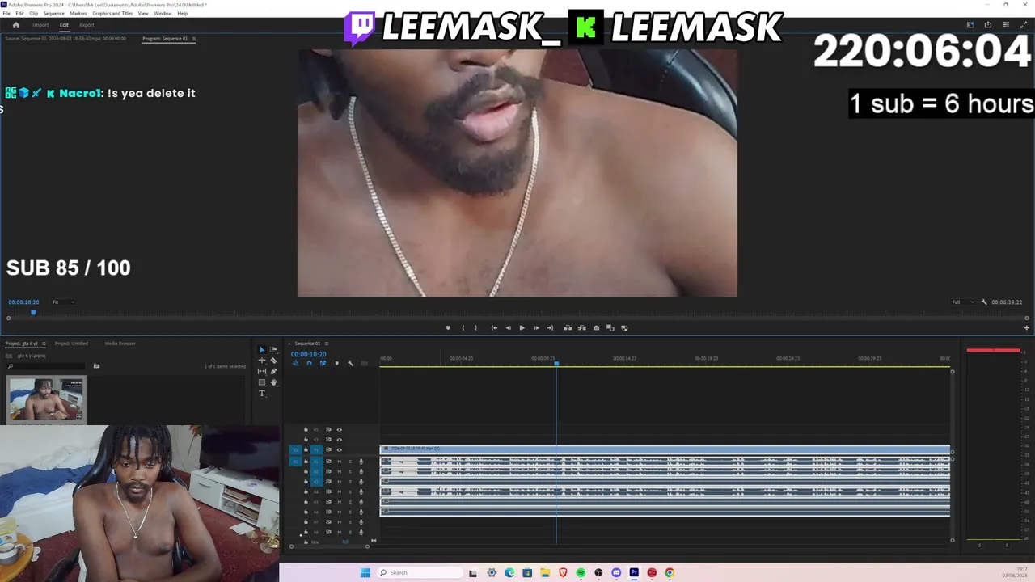Toggle V1 track output eye
Viewport: 1035px width, 582px height.
pos(339,449)
